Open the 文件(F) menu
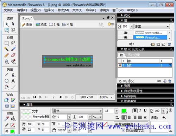The image size is (176, 136). 8,10
